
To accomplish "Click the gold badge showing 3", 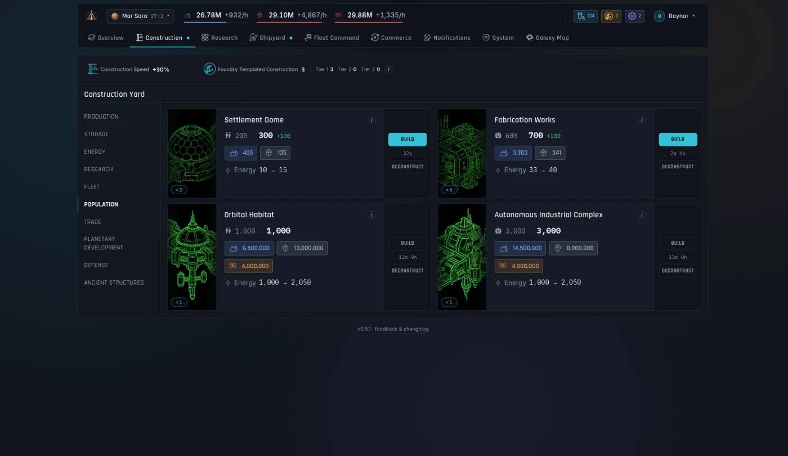I will (611, 16).
